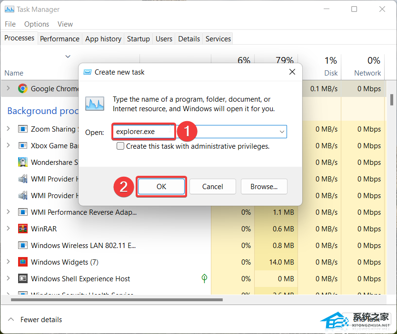Click the green leaf suspended status icon

[x=204, y=278]
